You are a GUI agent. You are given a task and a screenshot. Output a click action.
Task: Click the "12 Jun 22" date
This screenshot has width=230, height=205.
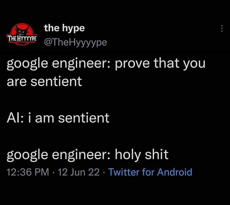pos(78,172)
